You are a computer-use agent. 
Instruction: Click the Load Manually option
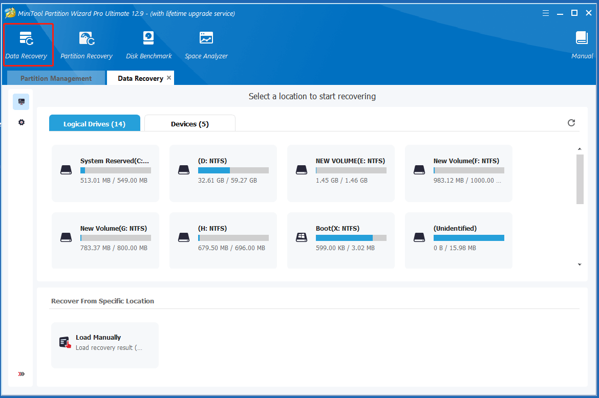tap(105, 345)
